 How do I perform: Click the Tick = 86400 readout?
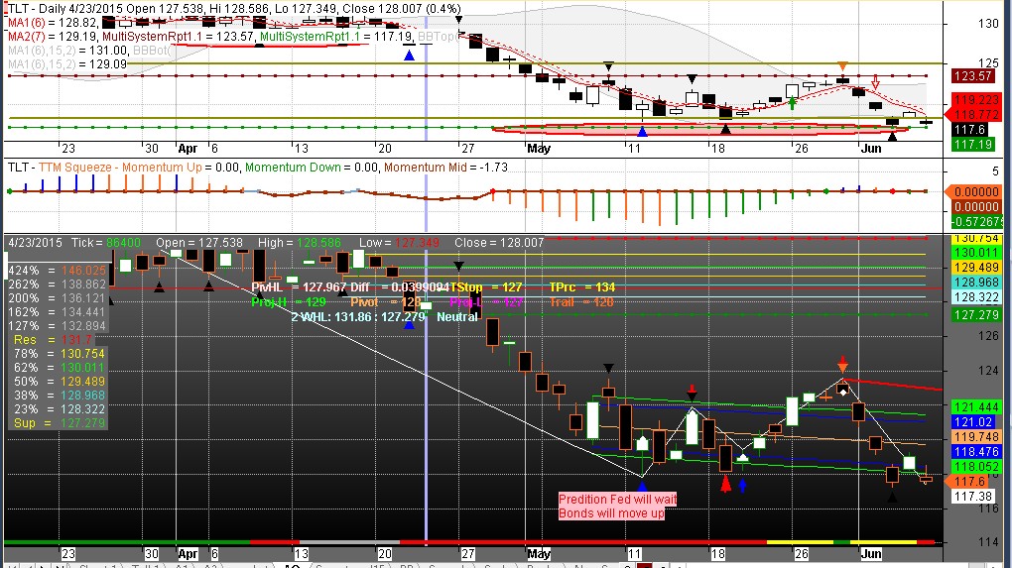pyautogui.click(x=106, y=243)
